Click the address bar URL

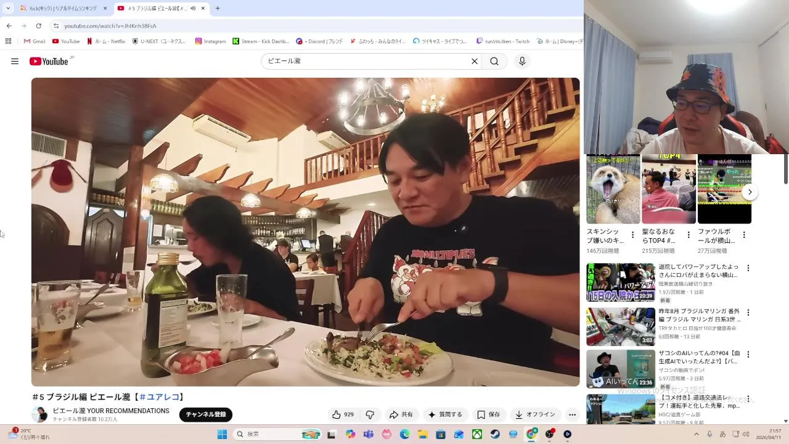110,26
